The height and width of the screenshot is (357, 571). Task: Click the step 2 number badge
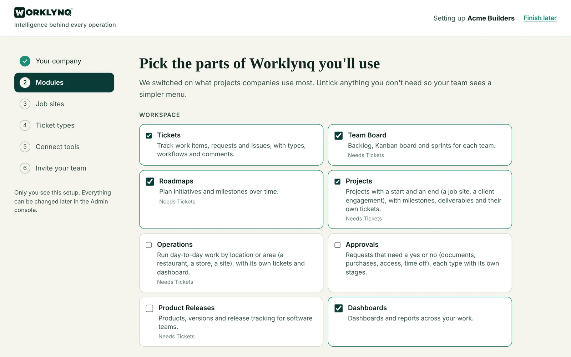pyautogui.click(x=25, y=82)
